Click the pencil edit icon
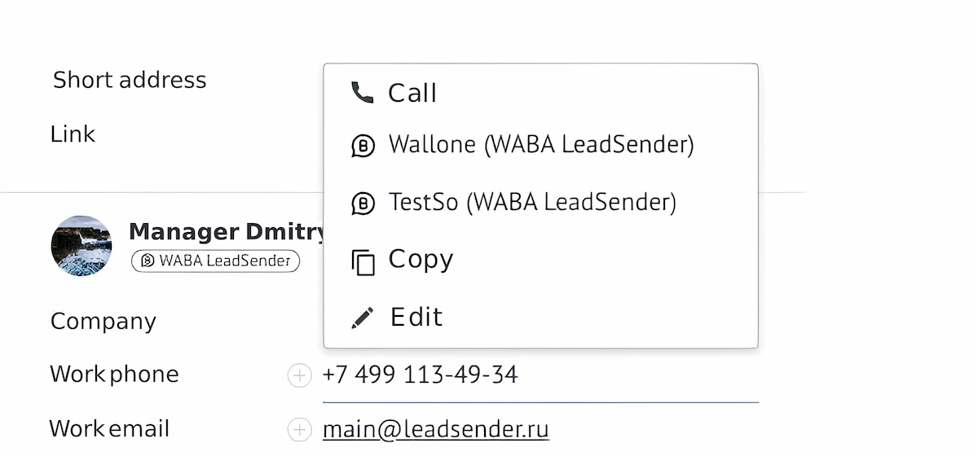Screen dimensions: 978x456 (x=363, y=318)
